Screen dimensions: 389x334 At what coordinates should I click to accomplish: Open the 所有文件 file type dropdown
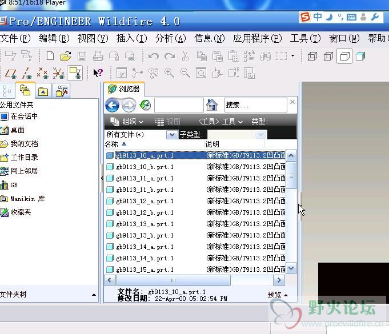click(172, 135)
